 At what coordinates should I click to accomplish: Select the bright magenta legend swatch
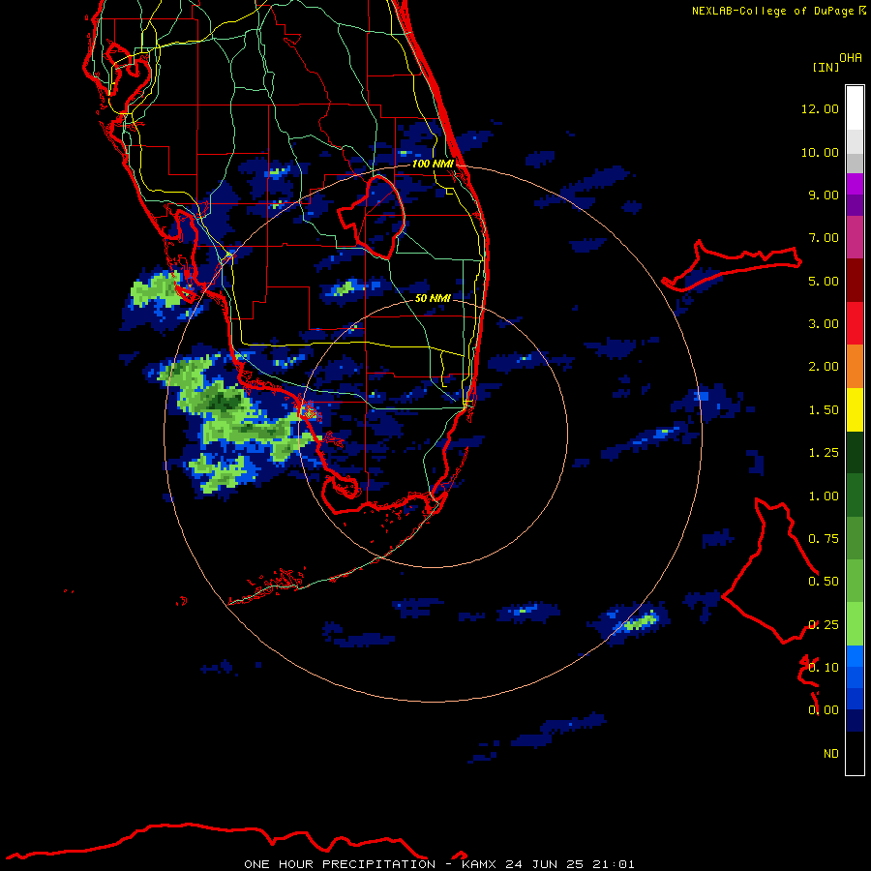tap(855, 184)
